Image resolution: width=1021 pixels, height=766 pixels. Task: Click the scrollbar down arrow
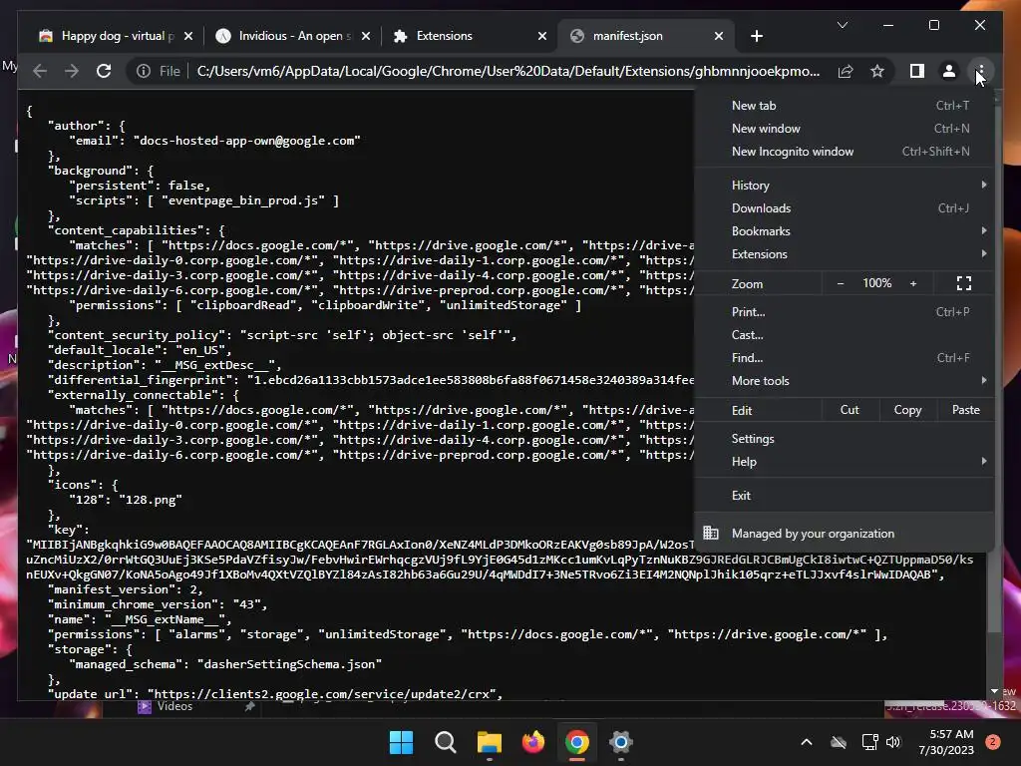coord(994,691)
